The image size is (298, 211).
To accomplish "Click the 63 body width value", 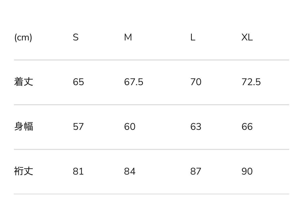I will [196, 127].
